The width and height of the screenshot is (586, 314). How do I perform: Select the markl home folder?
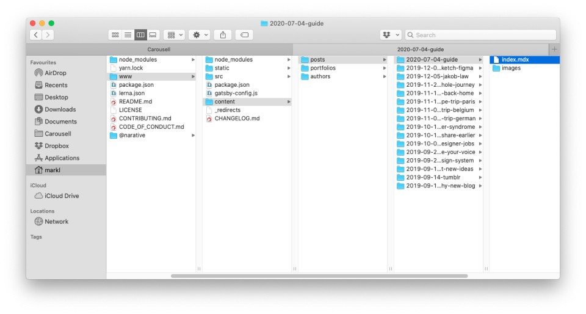tap(66, 170)
